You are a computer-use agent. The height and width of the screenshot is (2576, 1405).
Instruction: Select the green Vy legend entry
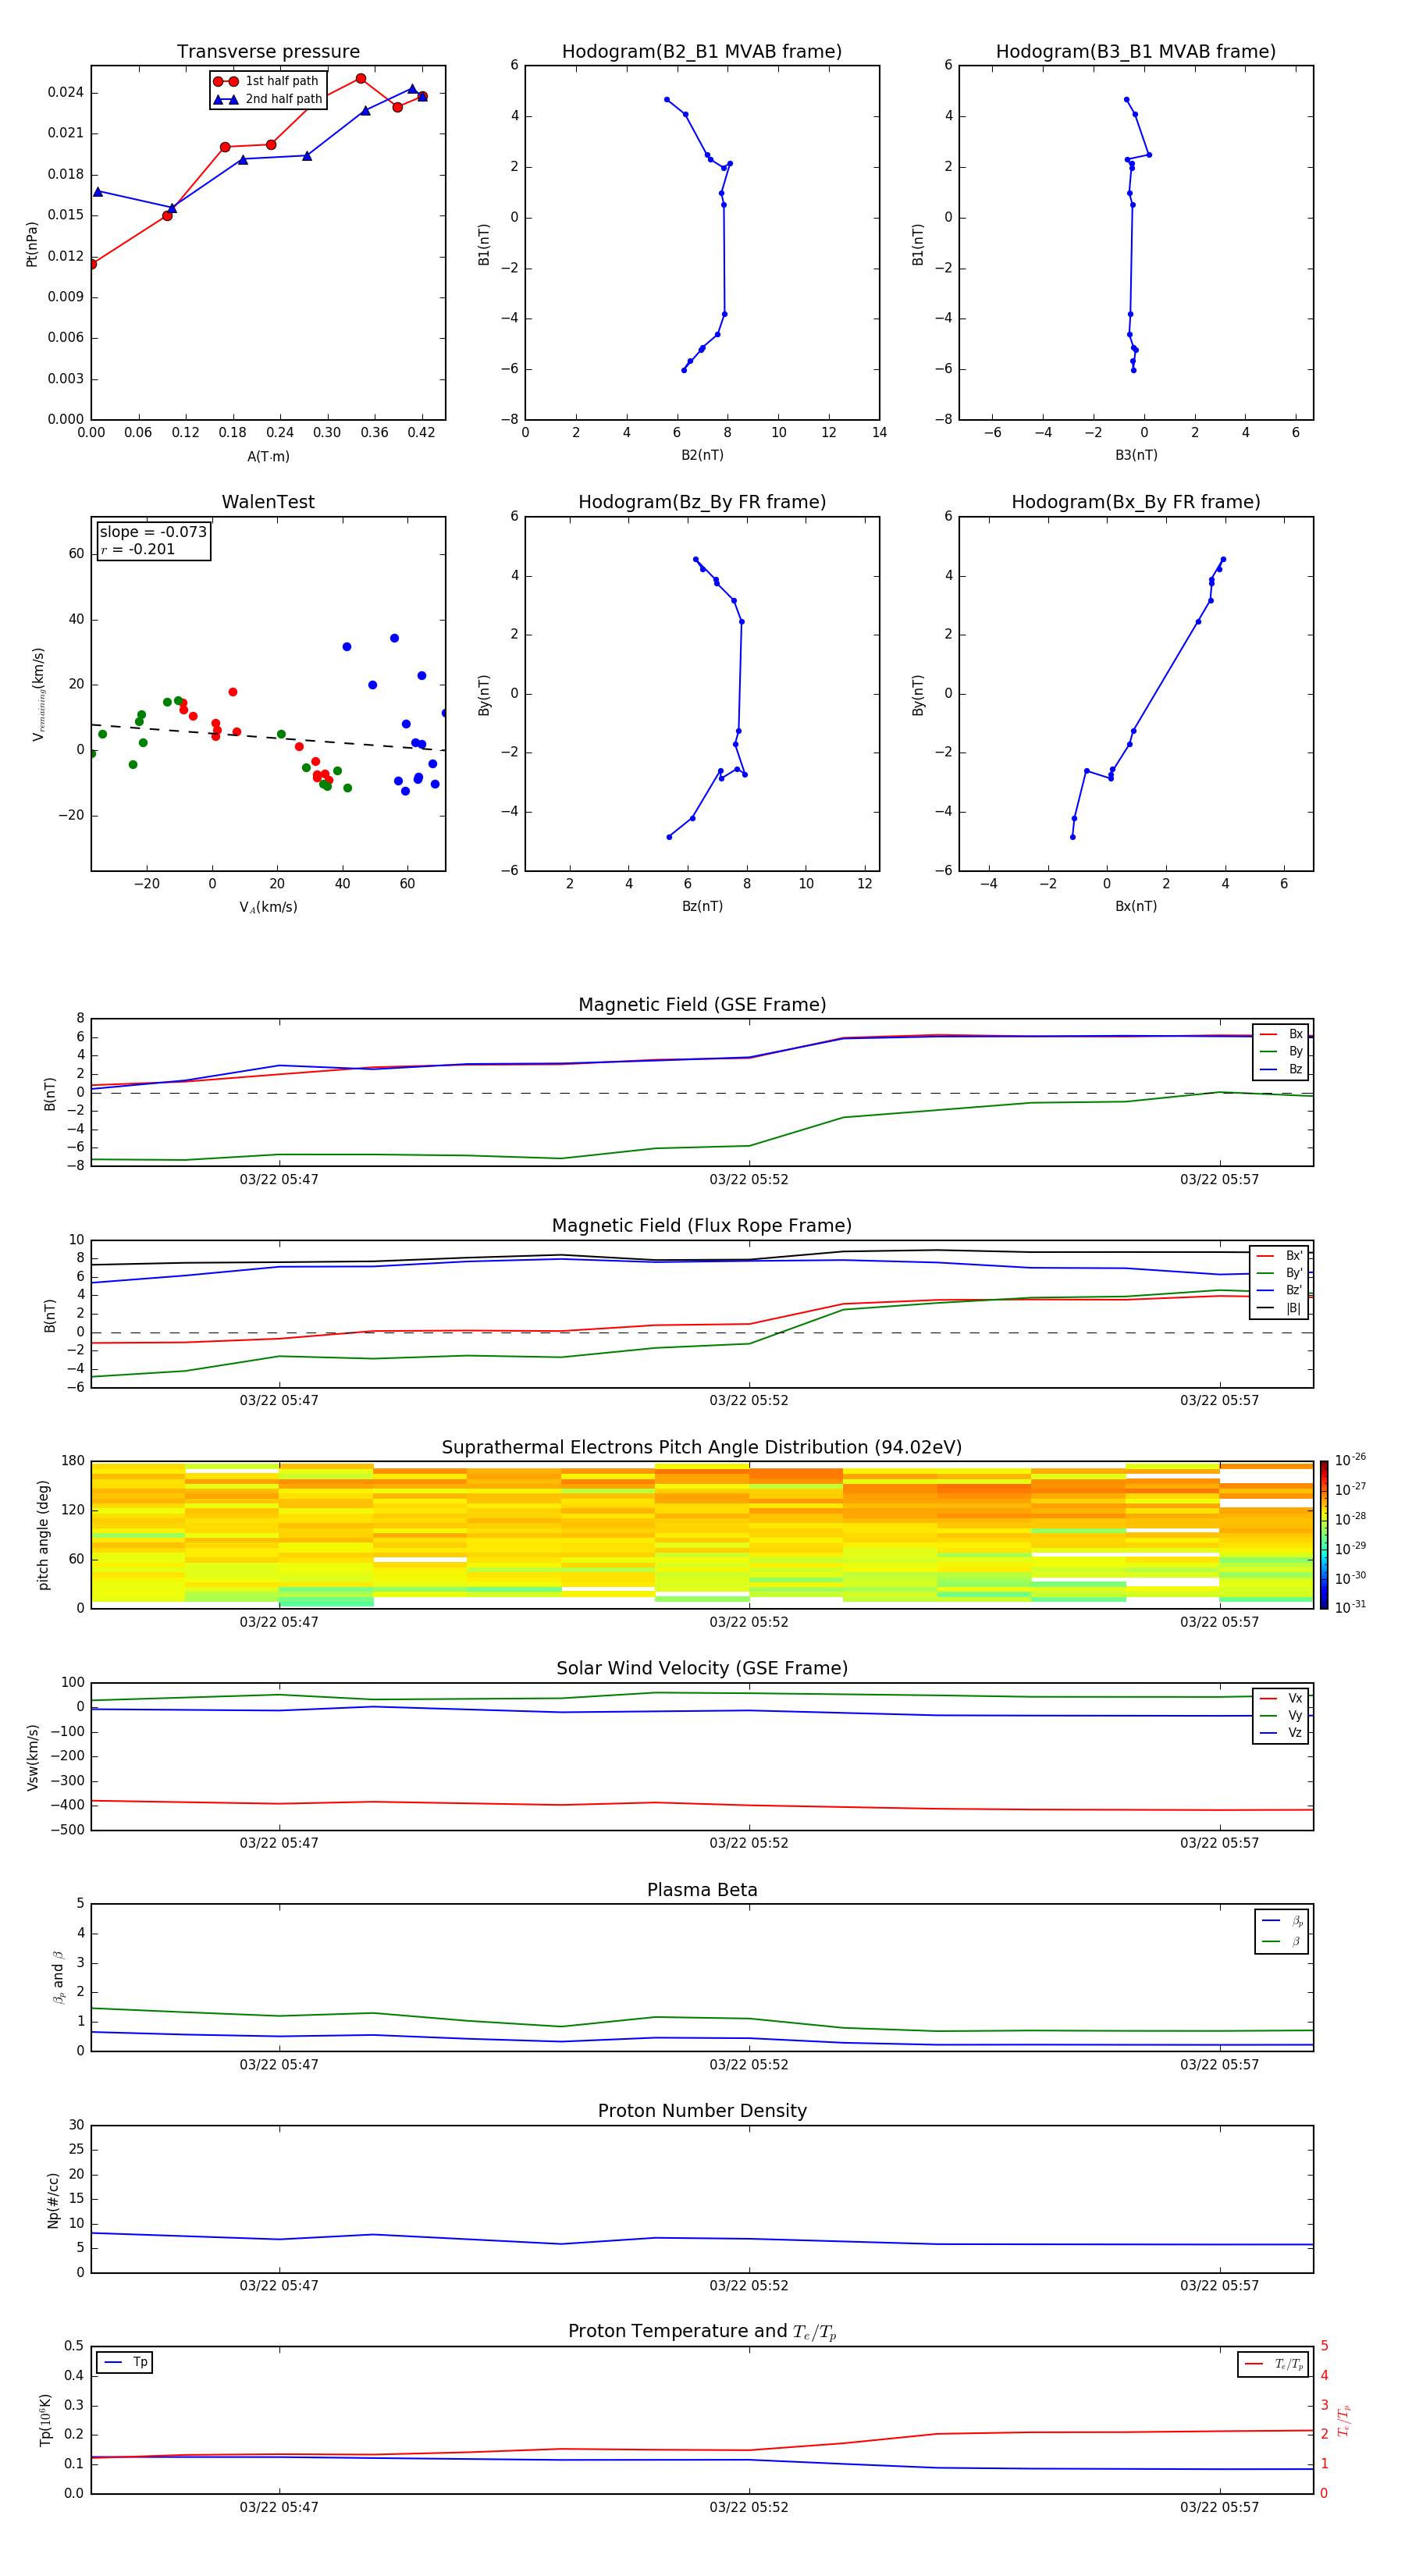pos(1281,1716)
